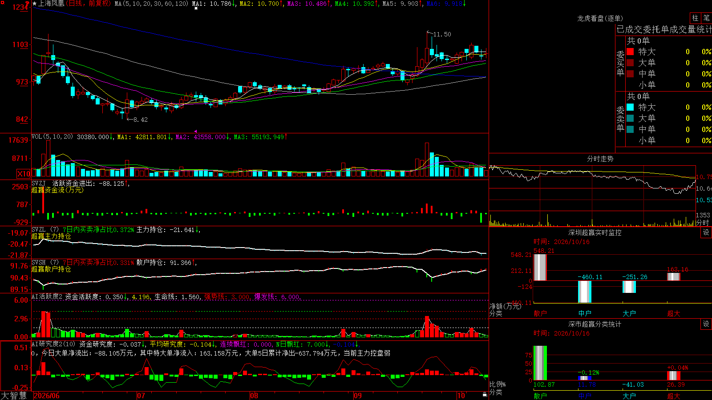Click the 大智慧 logo at bottom-left
This screenshot has height=400, width=712.
tap(14, 396)
